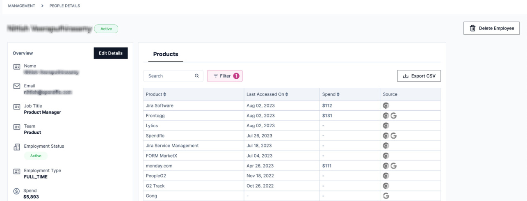527x201 pixels.
Task: Click Chrome source icon for FORM MarketX
Action: (x=386, y=156)
